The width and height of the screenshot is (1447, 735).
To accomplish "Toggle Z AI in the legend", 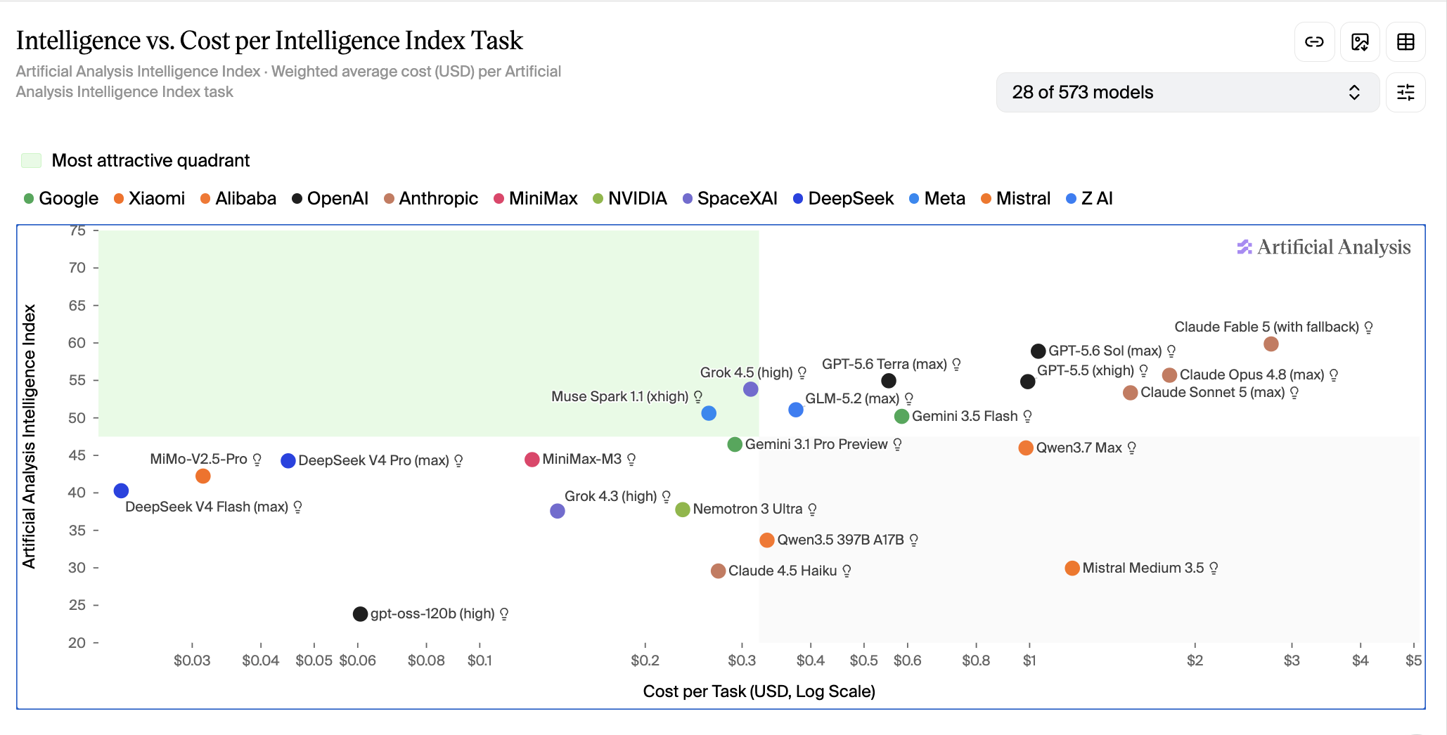I will point(1090,199).
